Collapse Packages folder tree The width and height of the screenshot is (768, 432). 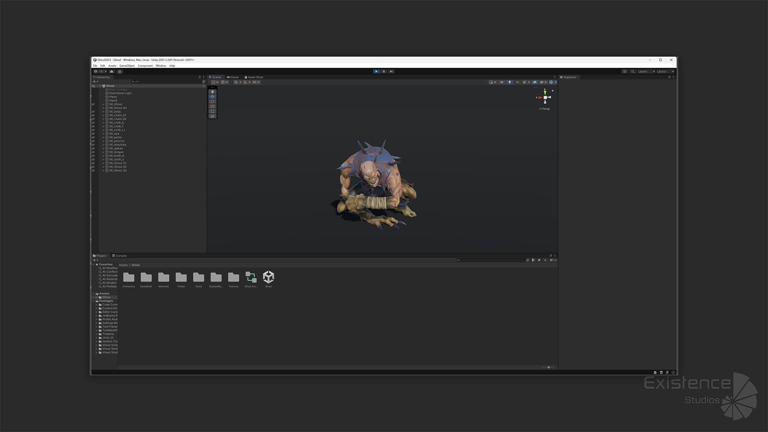93,301
